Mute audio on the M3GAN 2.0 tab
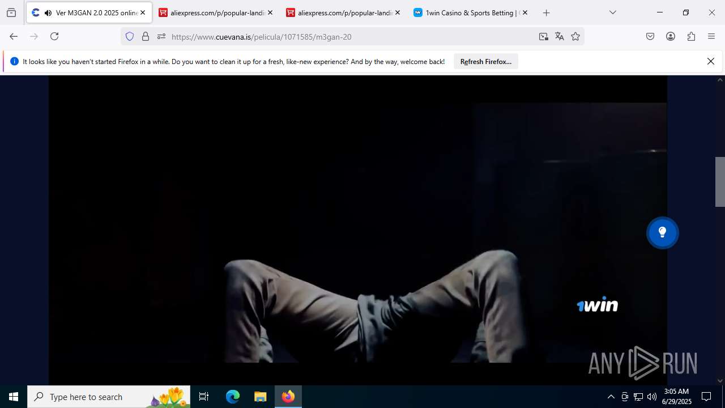This screenshot has width=725, height=408. 48,12
